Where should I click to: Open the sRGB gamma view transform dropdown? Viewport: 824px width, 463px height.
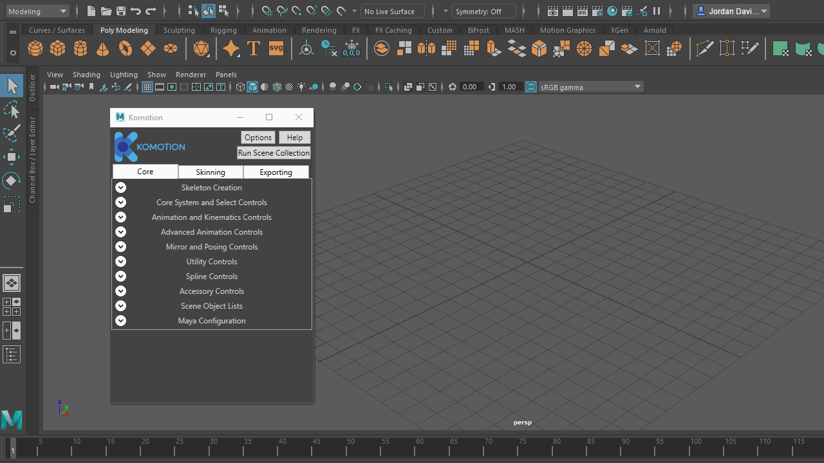[591, 87]
